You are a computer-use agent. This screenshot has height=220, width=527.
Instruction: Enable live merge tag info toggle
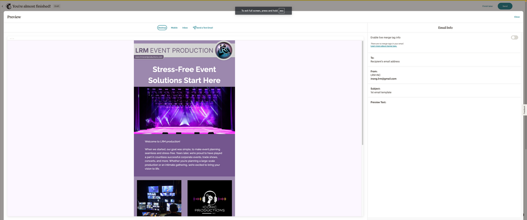point(514,37)
